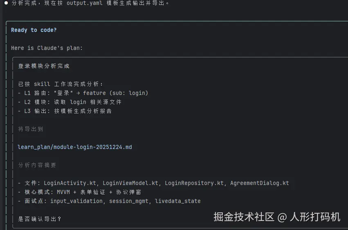Image resolution: width=348 pixels, height=230 pixels.
Task: Select the L1 路由 feature line
Action: (x=83, y=93)
